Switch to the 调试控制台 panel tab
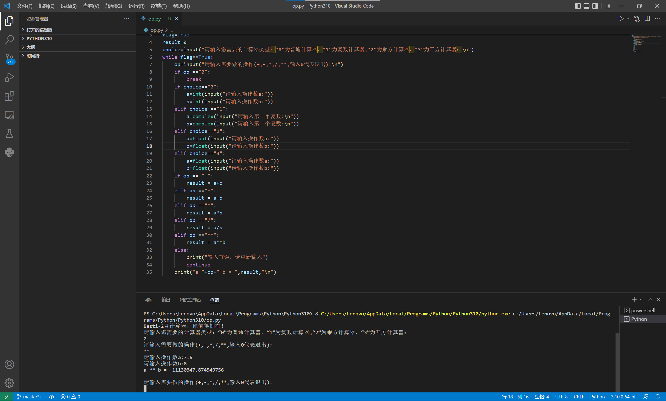 click(x=190, y=300)
